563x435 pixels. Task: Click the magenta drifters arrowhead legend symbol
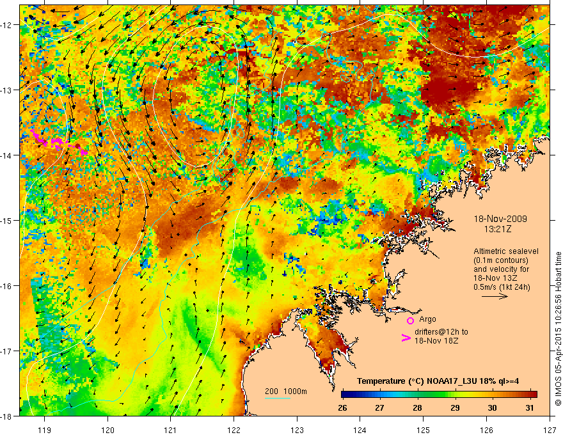(x=406, y=338)
